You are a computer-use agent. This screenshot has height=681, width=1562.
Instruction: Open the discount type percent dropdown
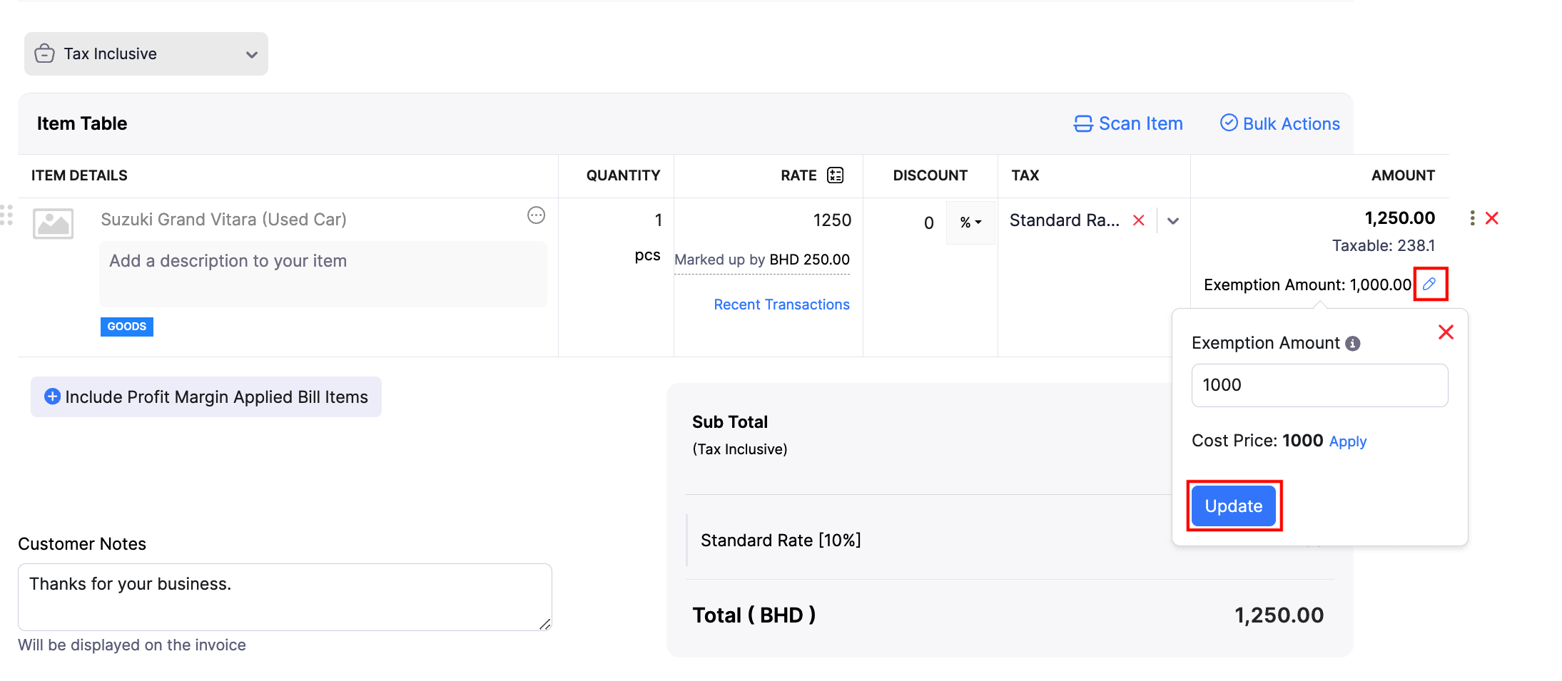point(970,222)
